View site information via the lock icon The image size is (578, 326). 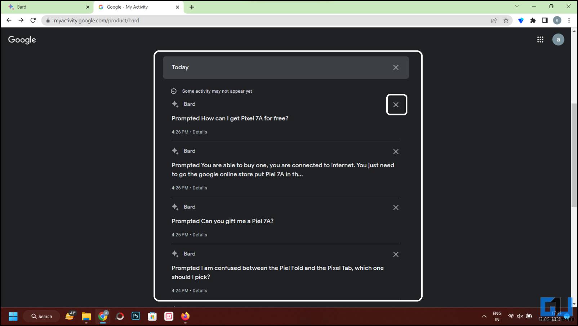48,21
